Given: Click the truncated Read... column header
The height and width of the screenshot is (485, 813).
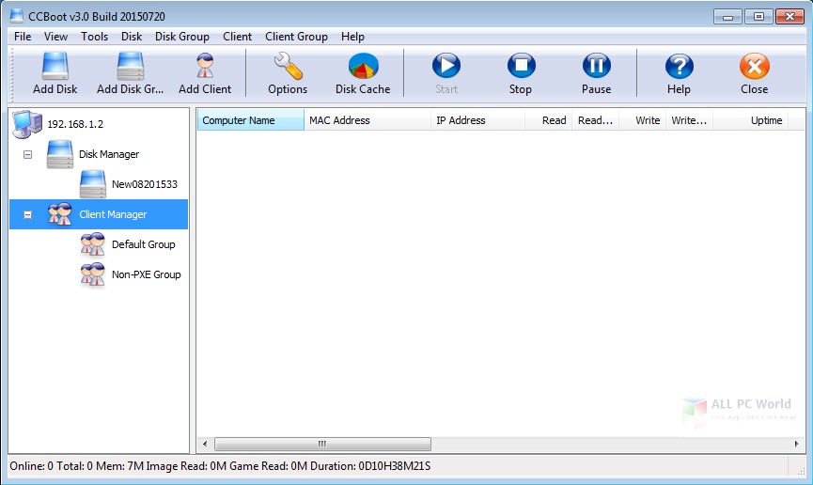Looking at the screenshot, I should (x=596, y=120).
